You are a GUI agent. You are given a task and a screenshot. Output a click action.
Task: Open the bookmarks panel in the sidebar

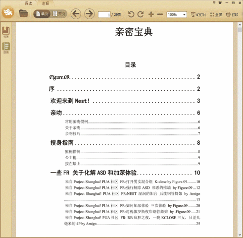coord(6,32)
